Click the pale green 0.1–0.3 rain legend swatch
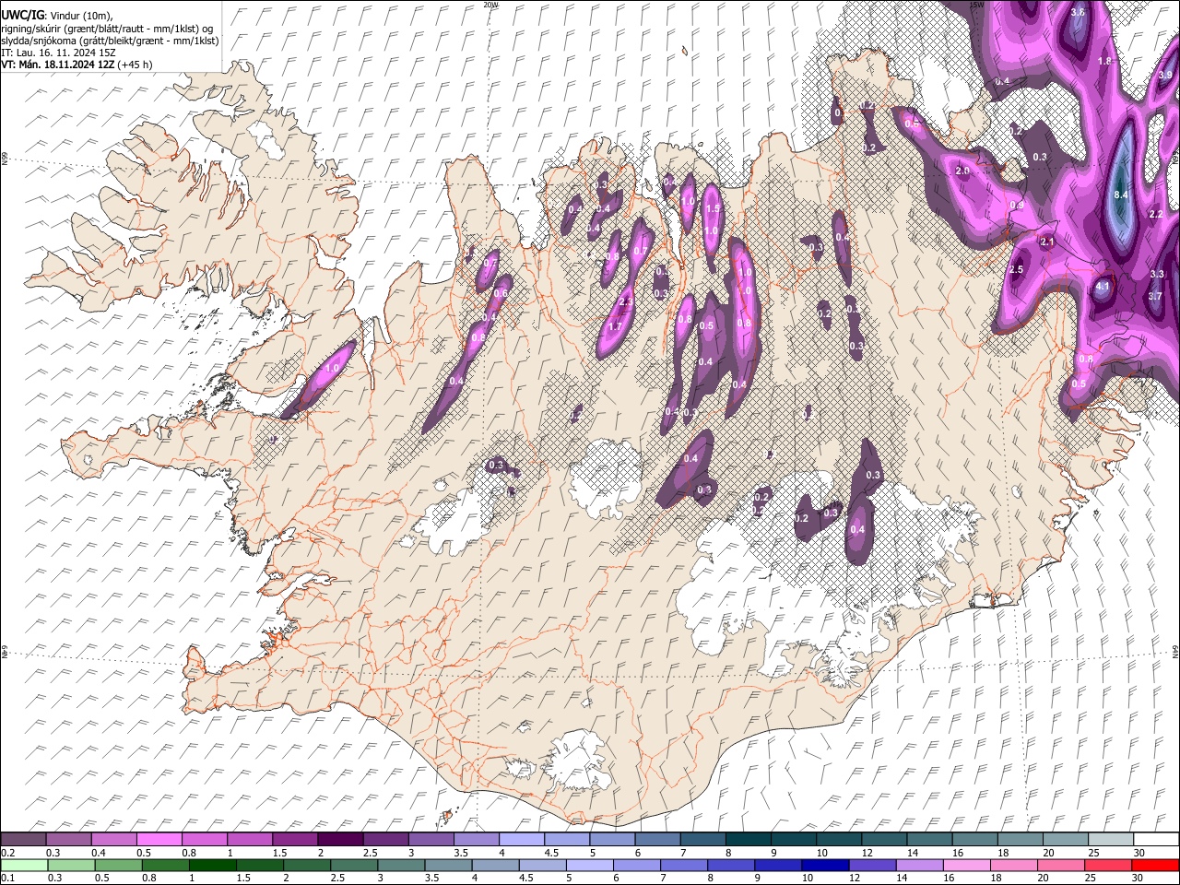This screenshot has height=885, width=1180. [x=24, y=865]
